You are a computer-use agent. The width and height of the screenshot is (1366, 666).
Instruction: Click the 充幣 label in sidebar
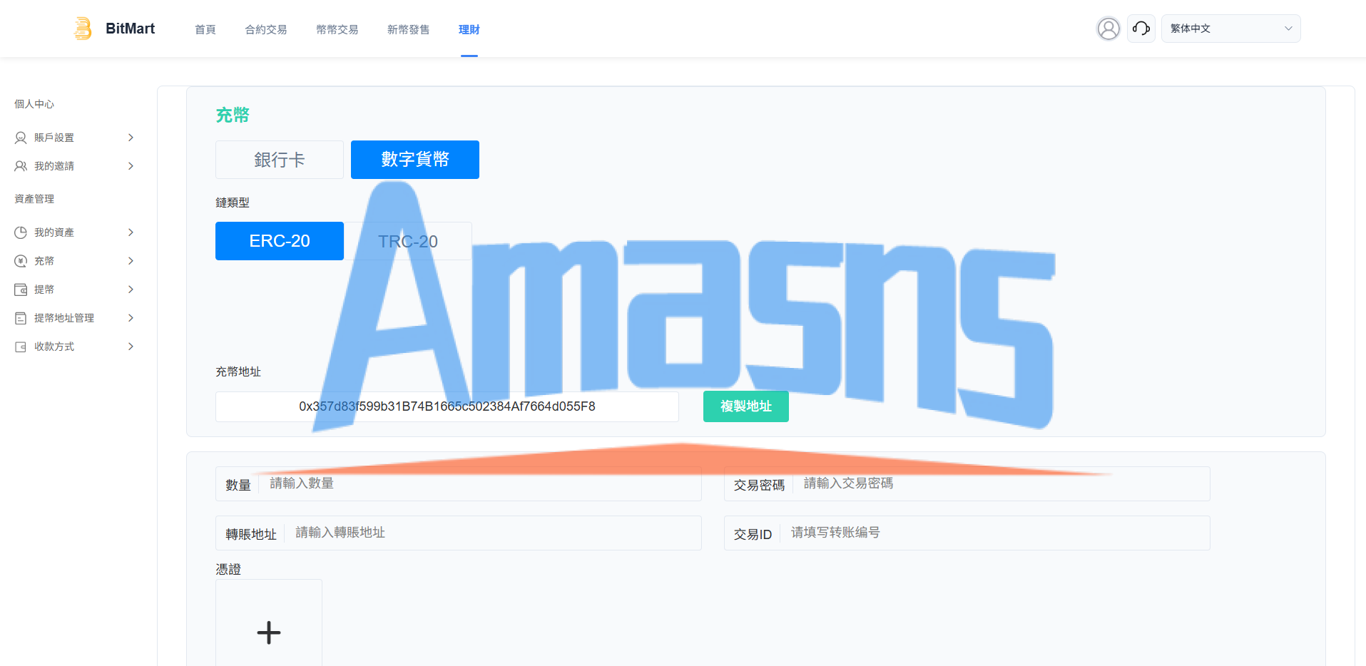44,261
